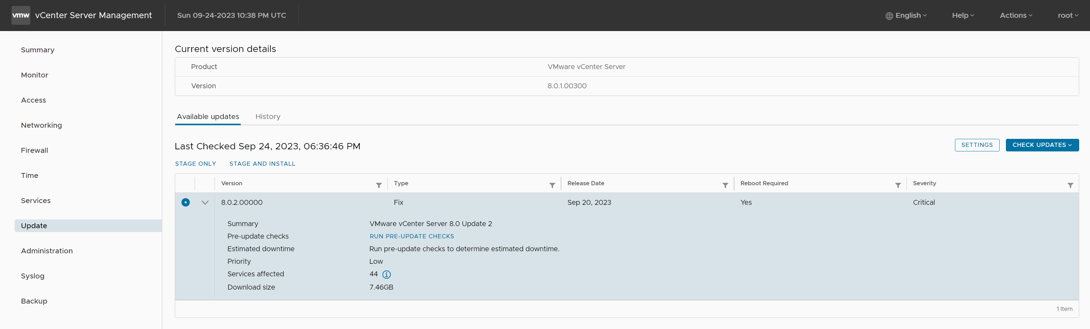Click the Services affected info icon
The image size is (1090, 329).
pos(386,275)
